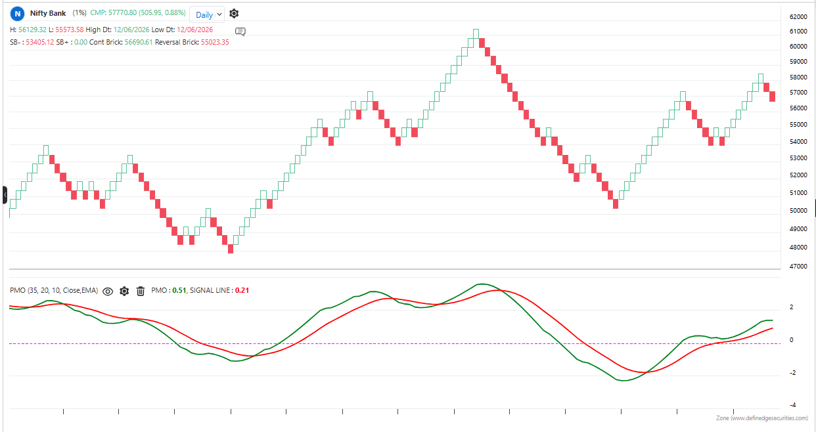Click the 58000 price axis label
The image size is (816, 432).
[798, 77]
